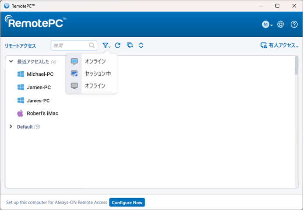Image resolution: width=303 pixels, height=210 pixels.
Task: Click Windows icon next to Michael-PC
Action: click(21, 74)
